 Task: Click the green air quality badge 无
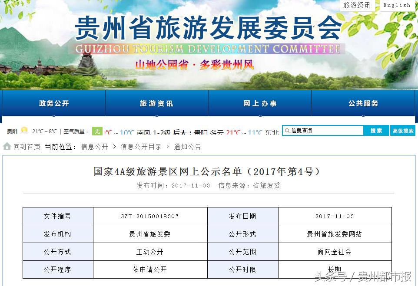[97, 131]
